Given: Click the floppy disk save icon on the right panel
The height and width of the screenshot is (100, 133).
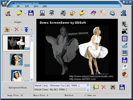Looking at the screenshot, I should tap(124, 60).
